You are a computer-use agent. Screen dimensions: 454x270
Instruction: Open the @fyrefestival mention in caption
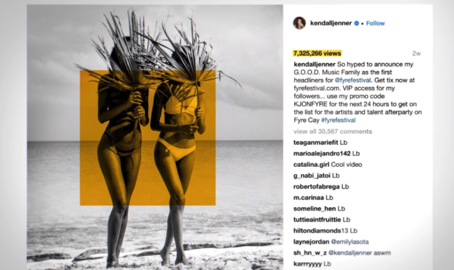(x=352, y=80)
